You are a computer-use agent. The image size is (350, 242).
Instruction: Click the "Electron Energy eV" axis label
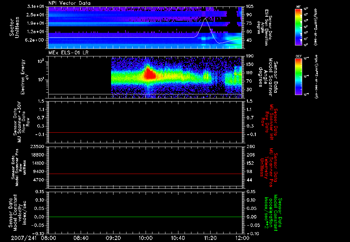click(25, 77)
